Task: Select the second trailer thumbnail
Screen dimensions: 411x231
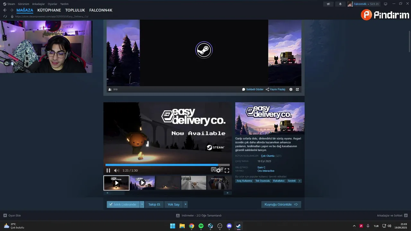Action: (142, 183)
